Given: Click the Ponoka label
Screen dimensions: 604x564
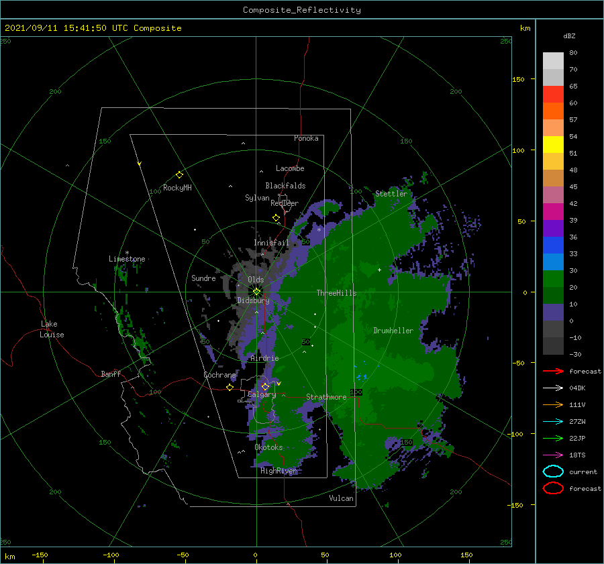Looking at the screenshot, I should (x=306, y=138).
